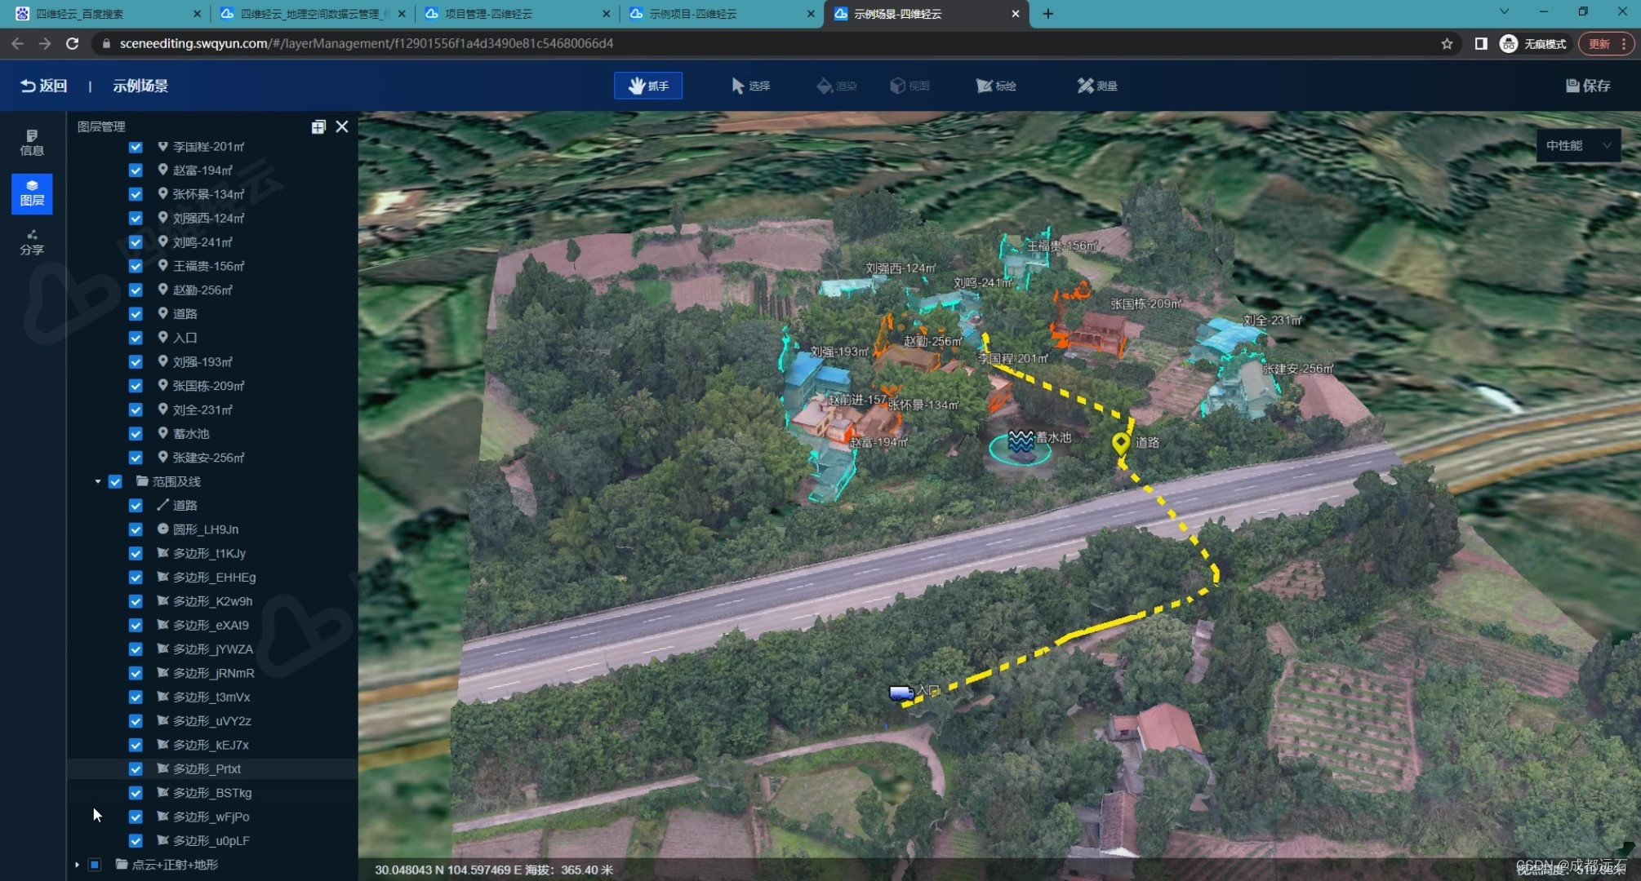1641x881 pixels.
Task: Select the 多边形_u0pLF layer row
Action: (212, 840)
